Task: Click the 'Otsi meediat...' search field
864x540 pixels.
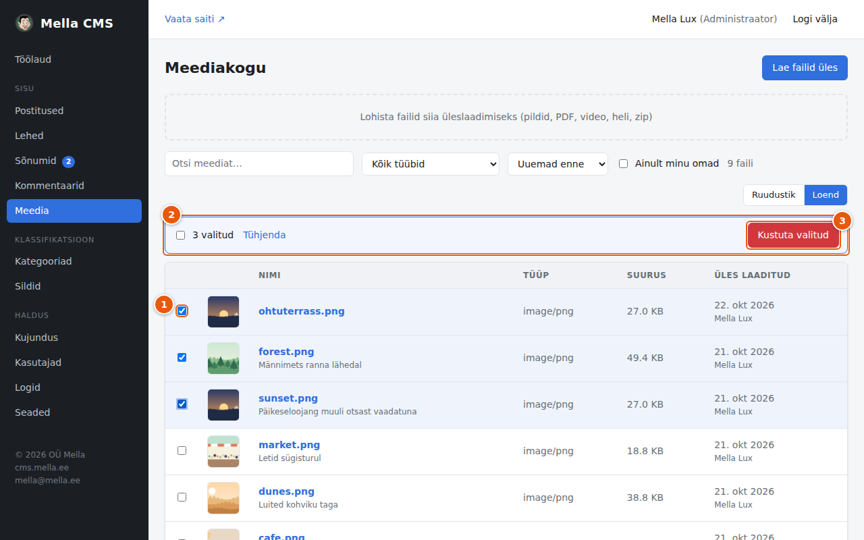Action: [259, 164]
